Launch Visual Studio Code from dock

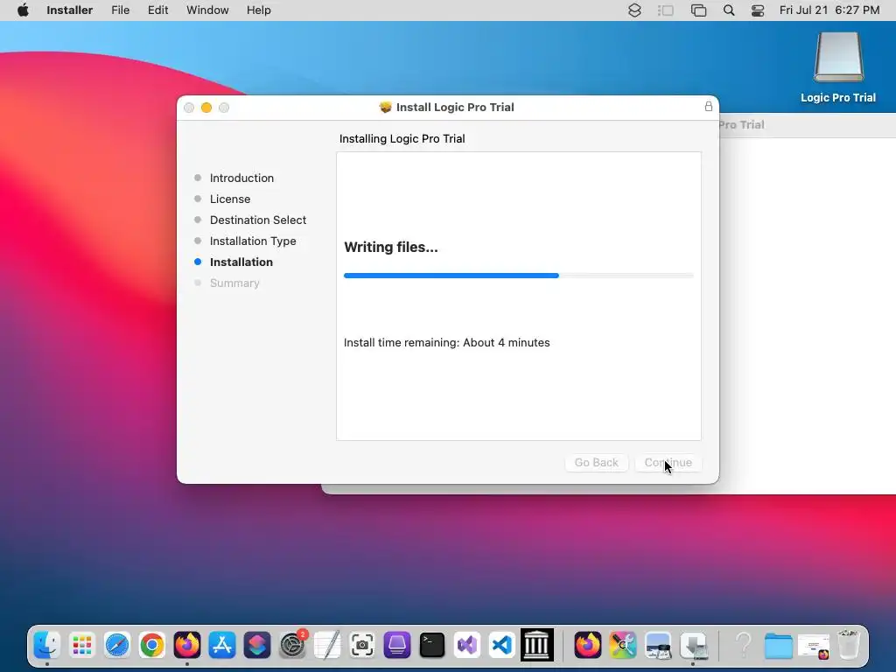[501, 645]
